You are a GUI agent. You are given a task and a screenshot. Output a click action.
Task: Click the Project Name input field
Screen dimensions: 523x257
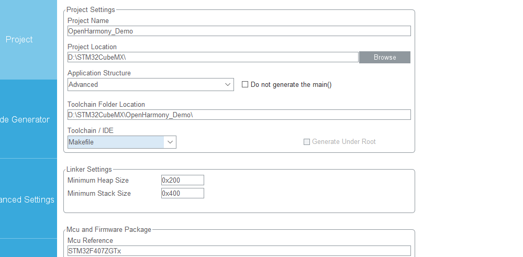[x=239, y=31]
